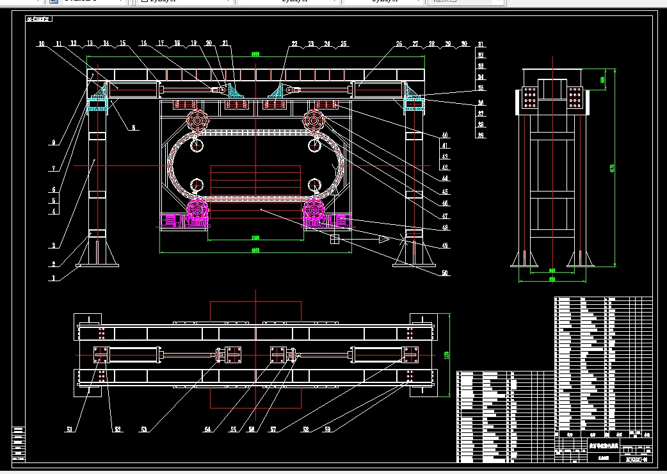Image resolution: width=667 pixels, height=474 pixels.
Task: Select callout label 2 near column base
Action: coord(54,265)
